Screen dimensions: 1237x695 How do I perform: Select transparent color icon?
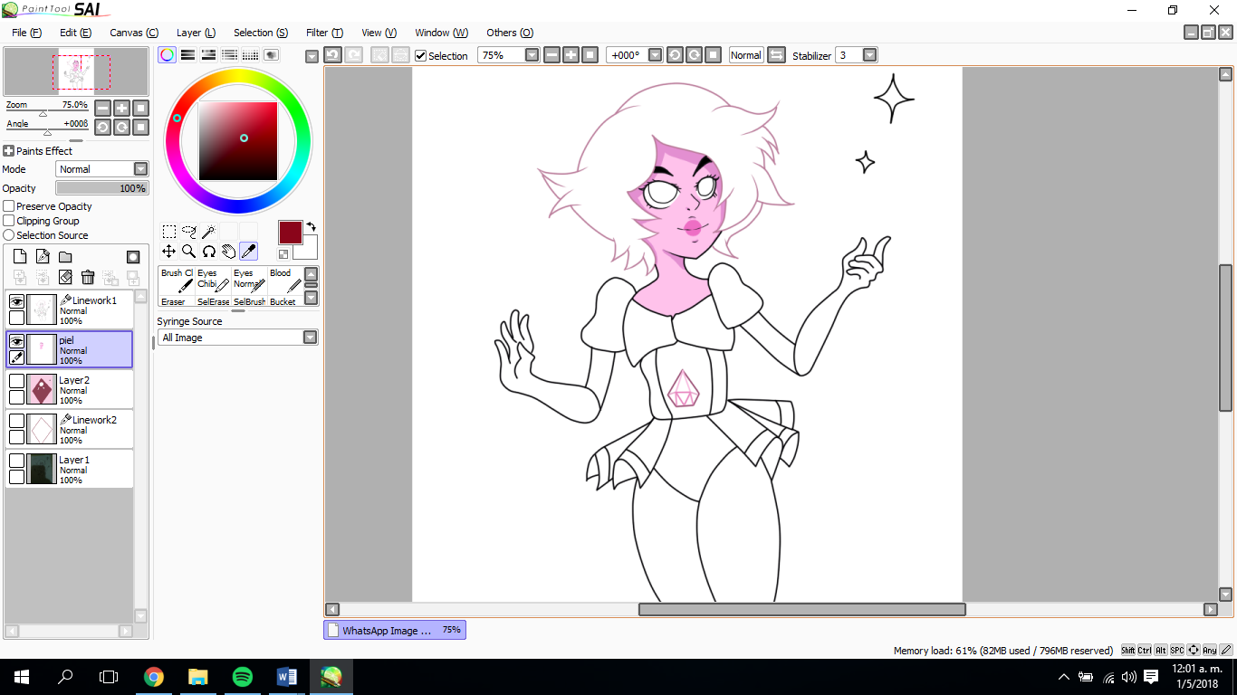(x=283, y=254)
